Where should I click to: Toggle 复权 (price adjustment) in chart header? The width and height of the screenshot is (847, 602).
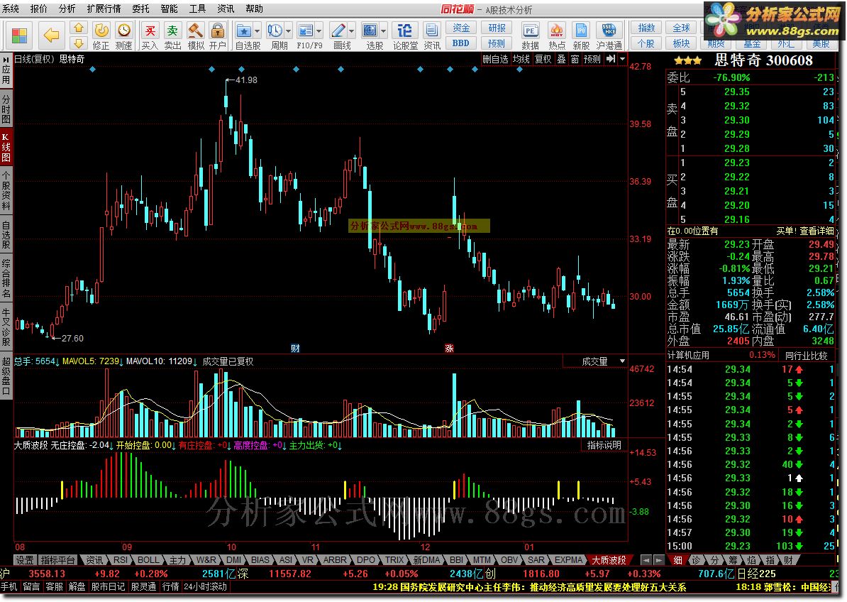[543, 59]
